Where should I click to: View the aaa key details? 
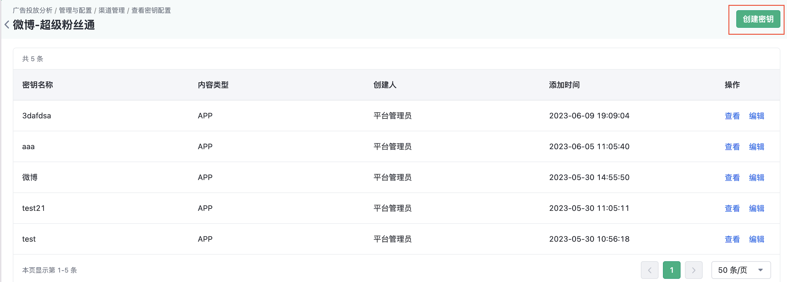pyautogui.click(x=732, y=147)
